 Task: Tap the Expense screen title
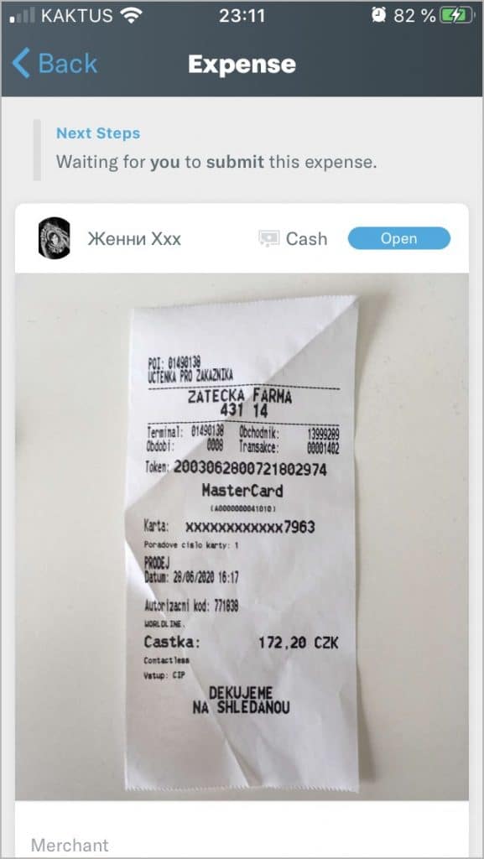point(242,65)
